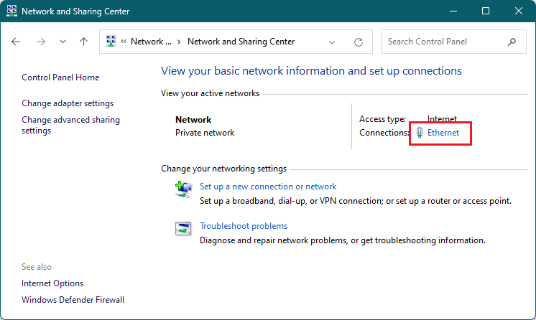Select 'Change your networking settings' heading

point(224,169)
